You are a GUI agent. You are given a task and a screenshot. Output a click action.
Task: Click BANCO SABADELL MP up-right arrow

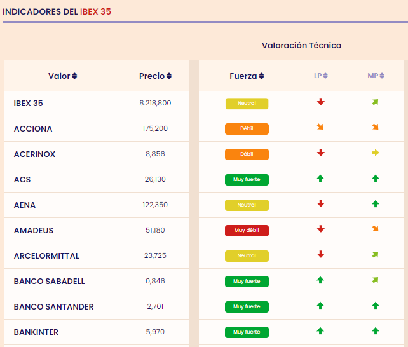pyautogui.click(x=376, y=280)
